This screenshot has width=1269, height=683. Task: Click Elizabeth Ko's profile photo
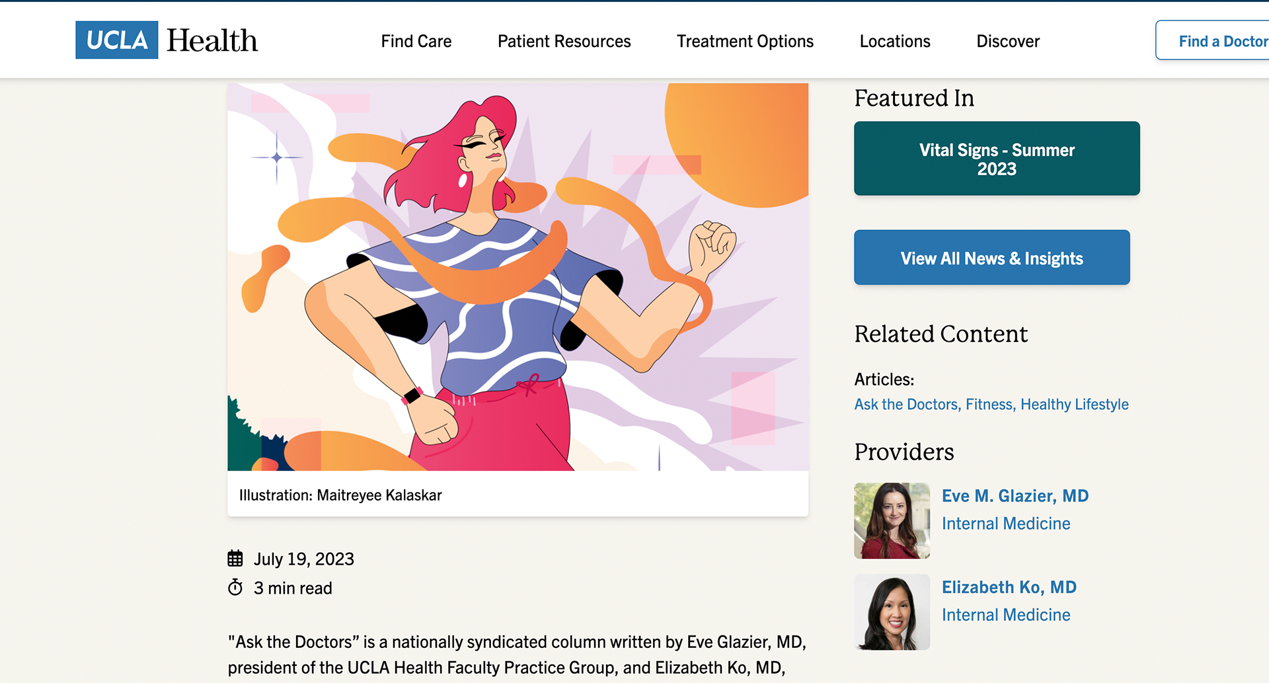[892, 612]
